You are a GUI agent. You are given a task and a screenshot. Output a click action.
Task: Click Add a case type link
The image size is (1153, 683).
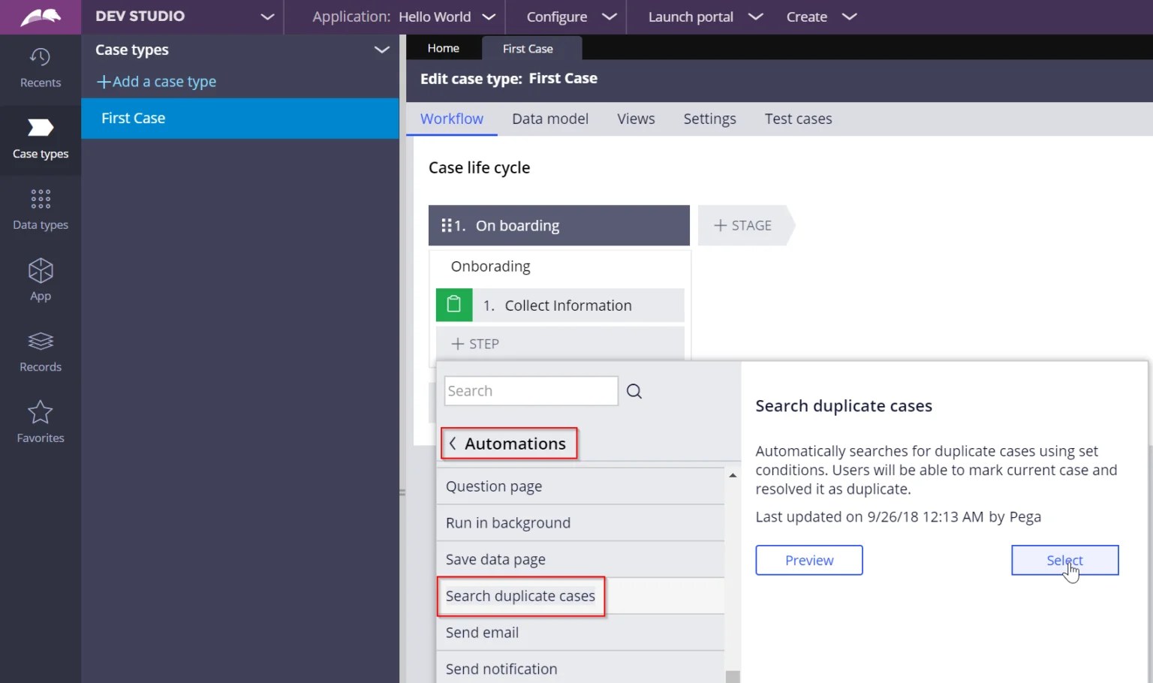point(157,81)
